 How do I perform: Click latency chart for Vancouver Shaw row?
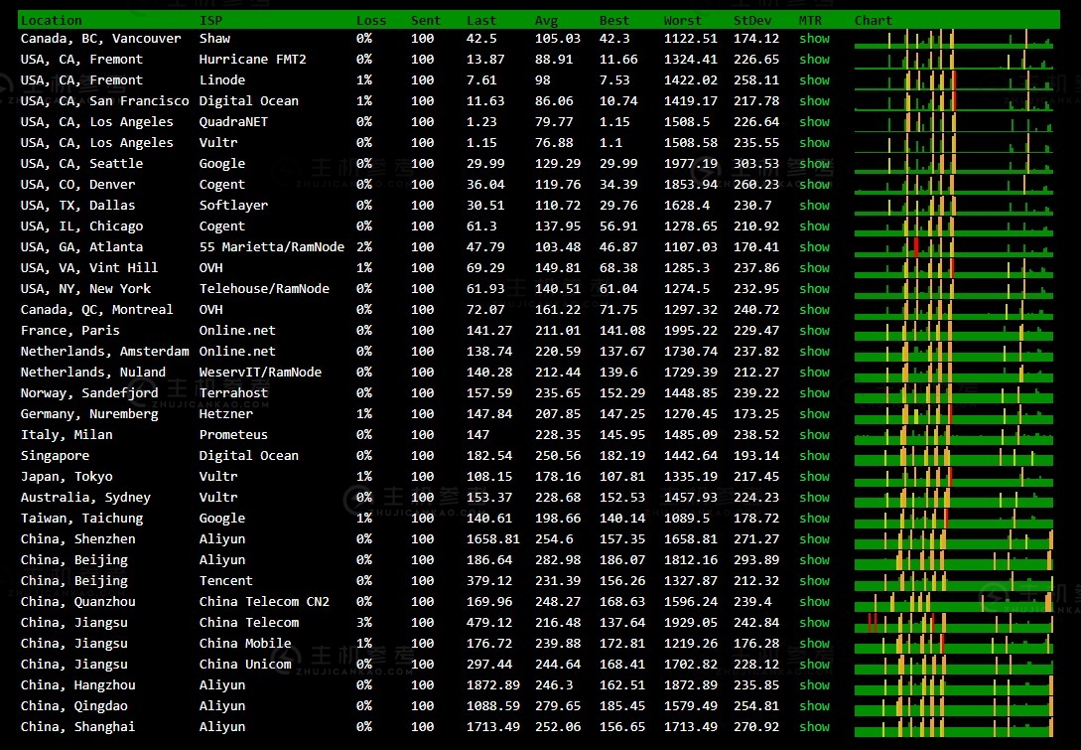point(954,39)
